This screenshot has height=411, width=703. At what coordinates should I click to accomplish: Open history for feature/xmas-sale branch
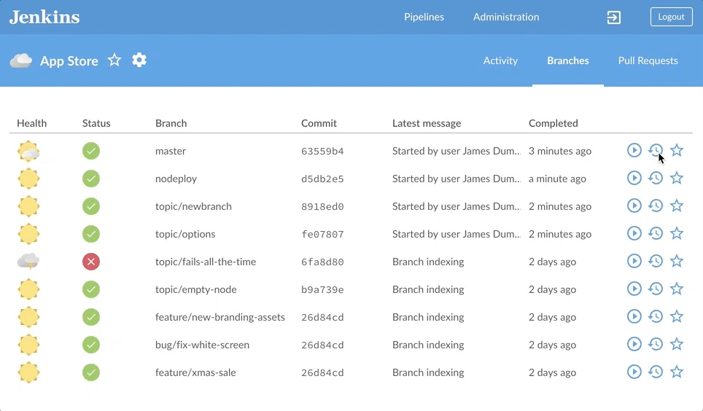click(656, 372)
